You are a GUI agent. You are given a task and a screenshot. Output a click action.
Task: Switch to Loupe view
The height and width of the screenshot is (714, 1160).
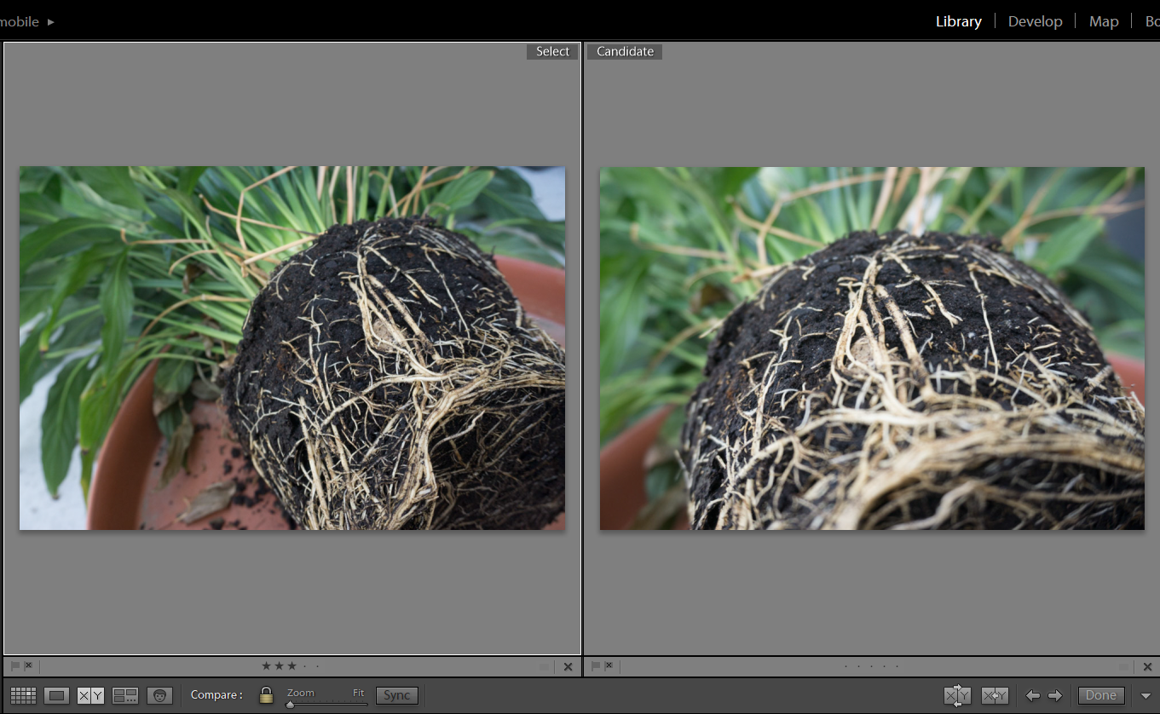pyautogui.click(x=57, y=695)
